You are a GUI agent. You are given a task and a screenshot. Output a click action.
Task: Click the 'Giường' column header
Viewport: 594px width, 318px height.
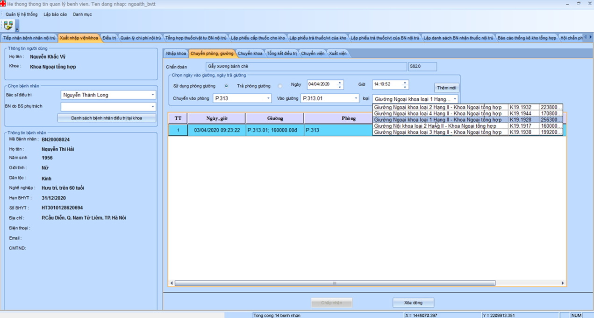(274, 118)
